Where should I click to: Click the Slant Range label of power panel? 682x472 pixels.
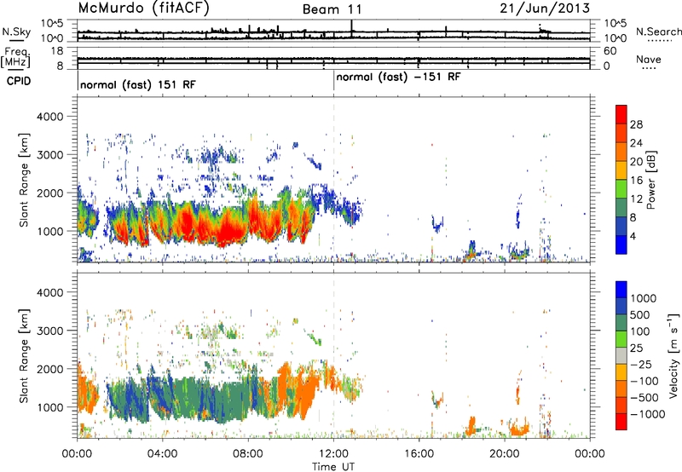coord(24,181)
